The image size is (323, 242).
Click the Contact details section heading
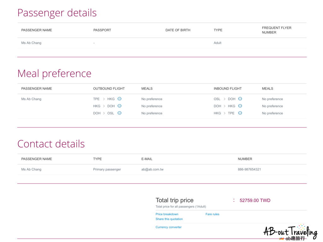[x=51, y=144]
